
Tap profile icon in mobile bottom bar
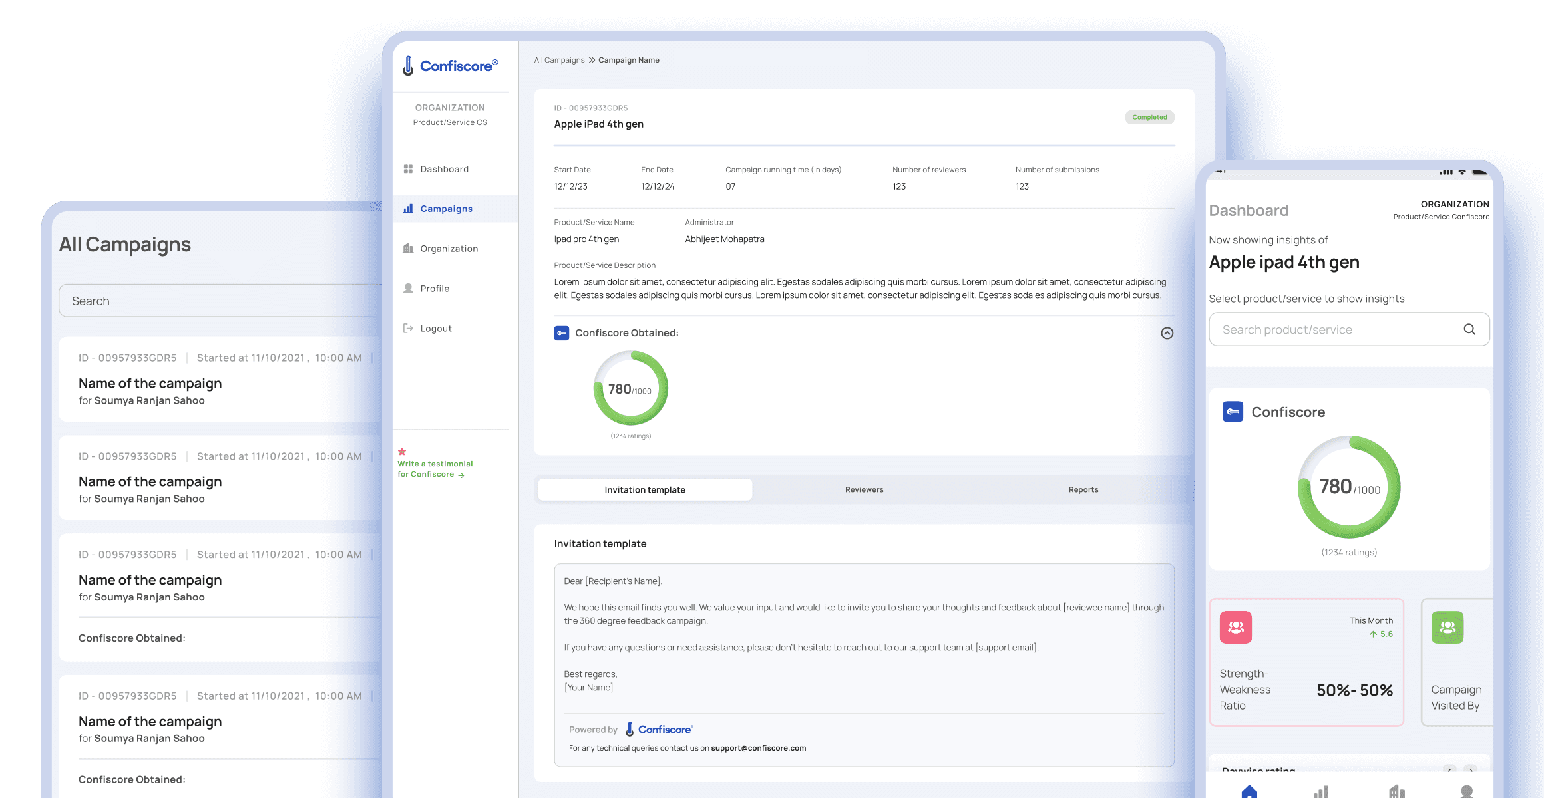[x=1467, y=791]
